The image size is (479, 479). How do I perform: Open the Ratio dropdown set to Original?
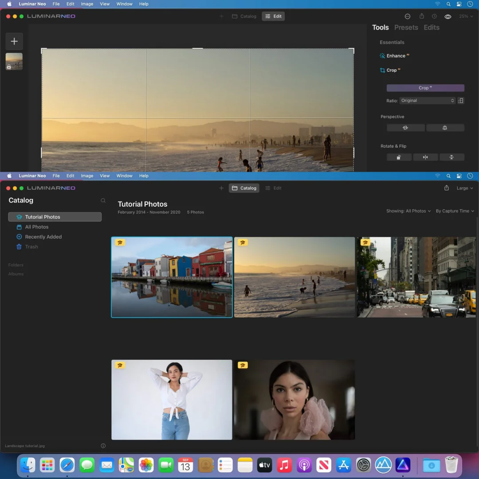coord(427,101)
